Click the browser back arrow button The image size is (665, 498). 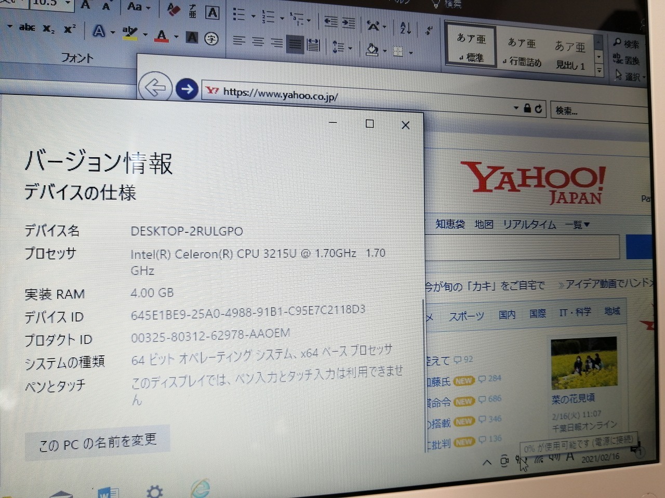tap(155, 88)
